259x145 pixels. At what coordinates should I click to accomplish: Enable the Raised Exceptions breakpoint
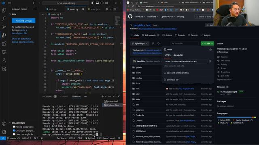point(14,127)
